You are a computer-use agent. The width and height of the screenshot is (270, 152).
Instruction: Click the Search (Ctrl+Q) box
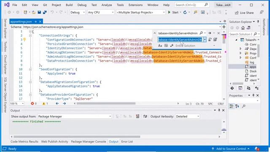pyautogui.click(x=192, y=5)
